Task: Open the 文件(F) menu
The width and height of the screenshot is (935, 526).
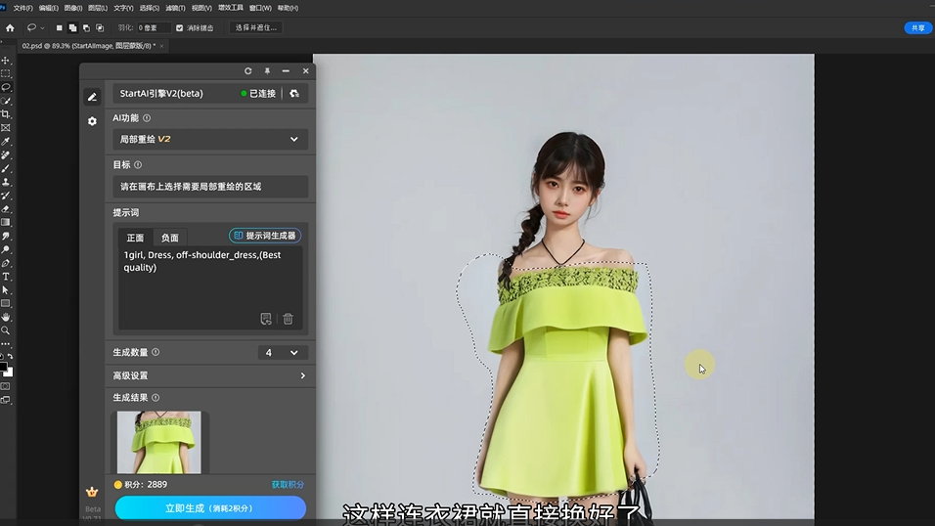Action: click(23, 9)
